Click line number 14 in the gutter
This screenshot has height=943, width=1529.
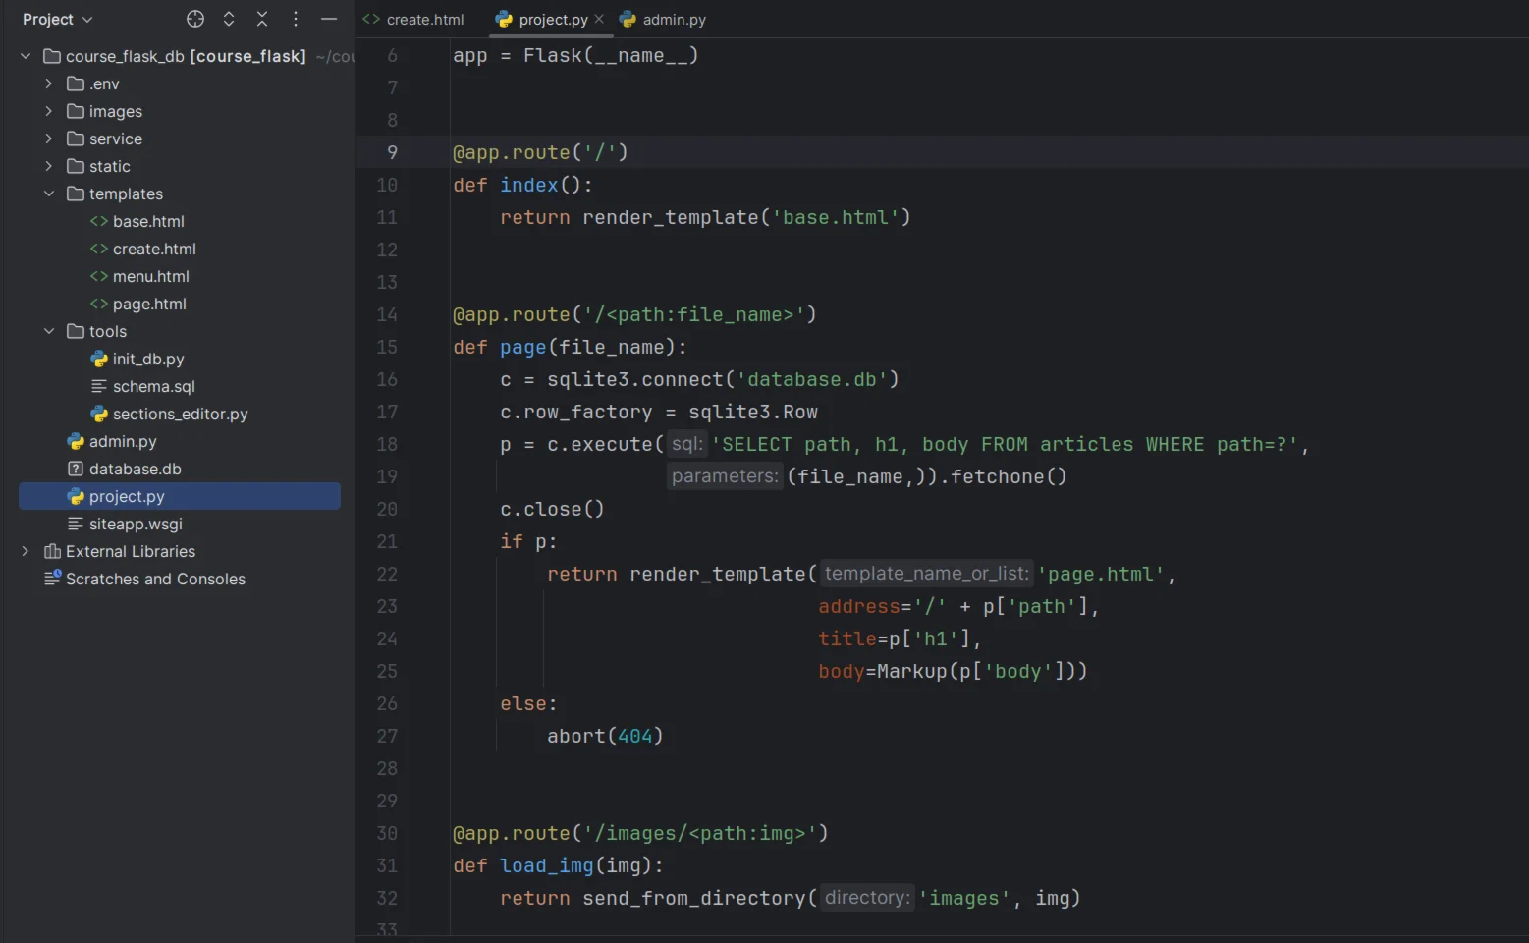tap(387, 314)
